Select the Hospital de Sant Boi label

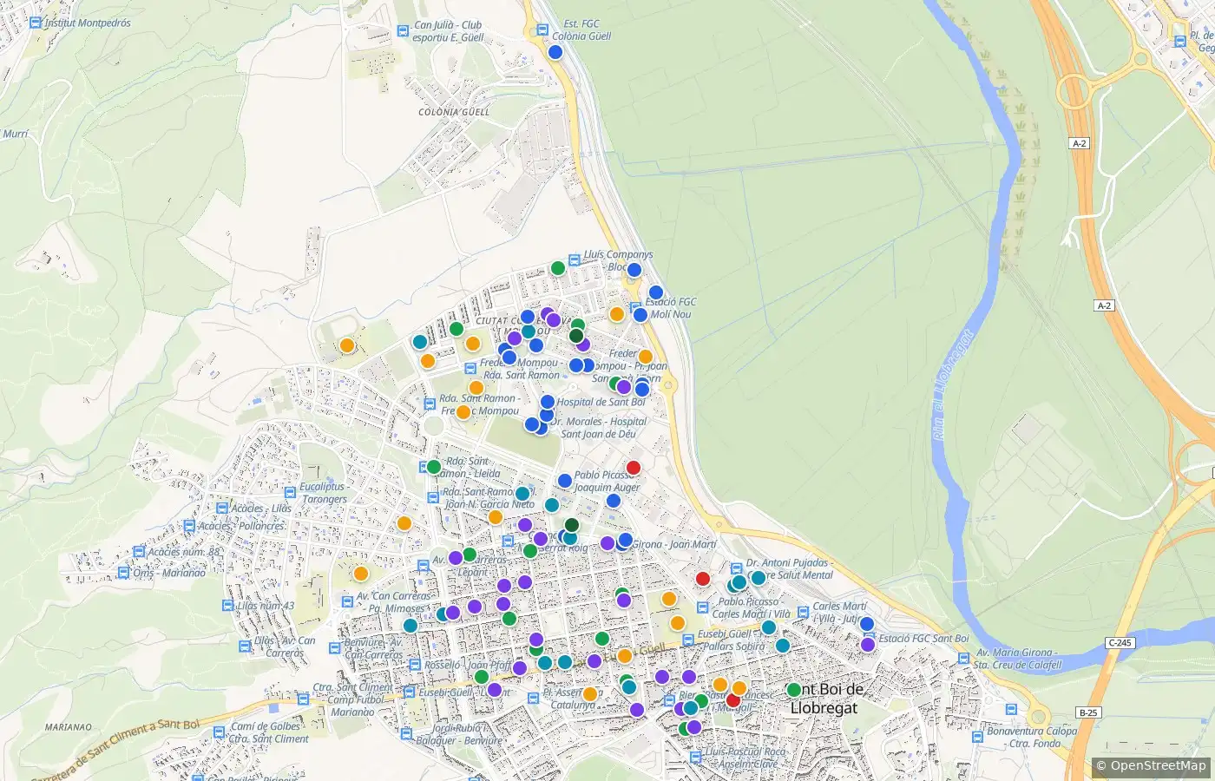[601, 402]
